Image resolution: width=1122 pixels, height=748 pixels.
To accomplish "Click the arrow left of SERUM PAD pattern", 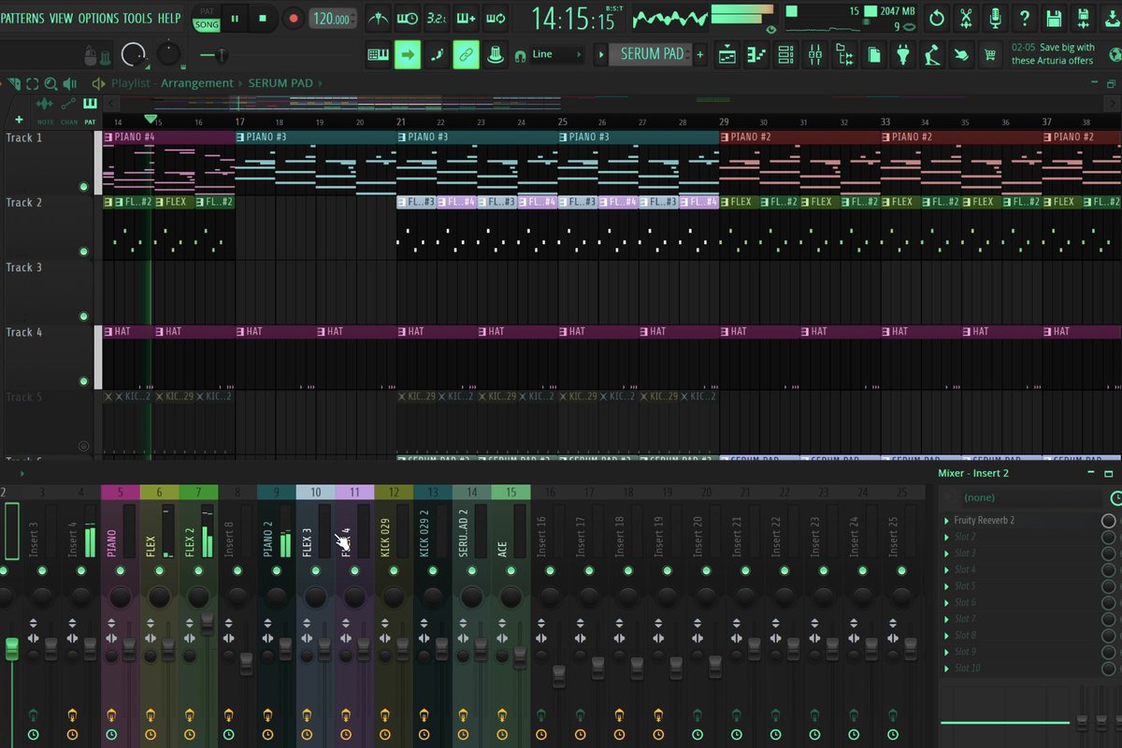I will point(601,54).
